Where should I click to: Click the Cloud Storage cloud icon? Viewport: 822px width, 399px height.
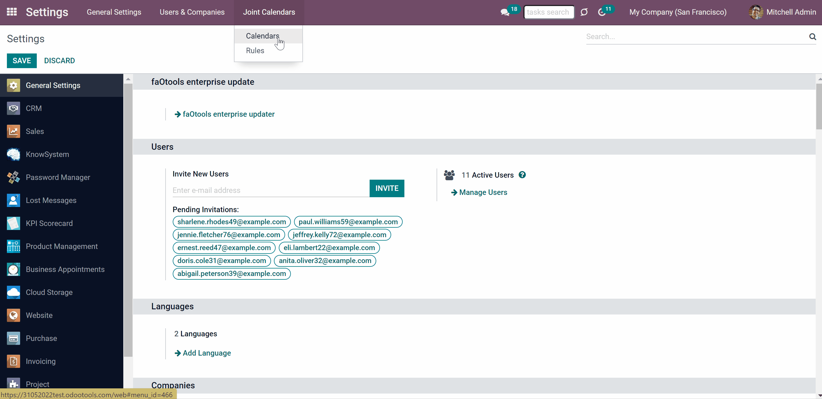(14, 292)
